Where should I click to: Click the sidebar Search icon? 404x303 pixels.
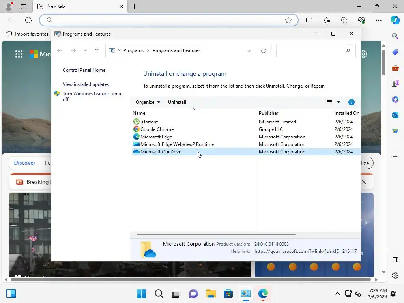(395, 36)
